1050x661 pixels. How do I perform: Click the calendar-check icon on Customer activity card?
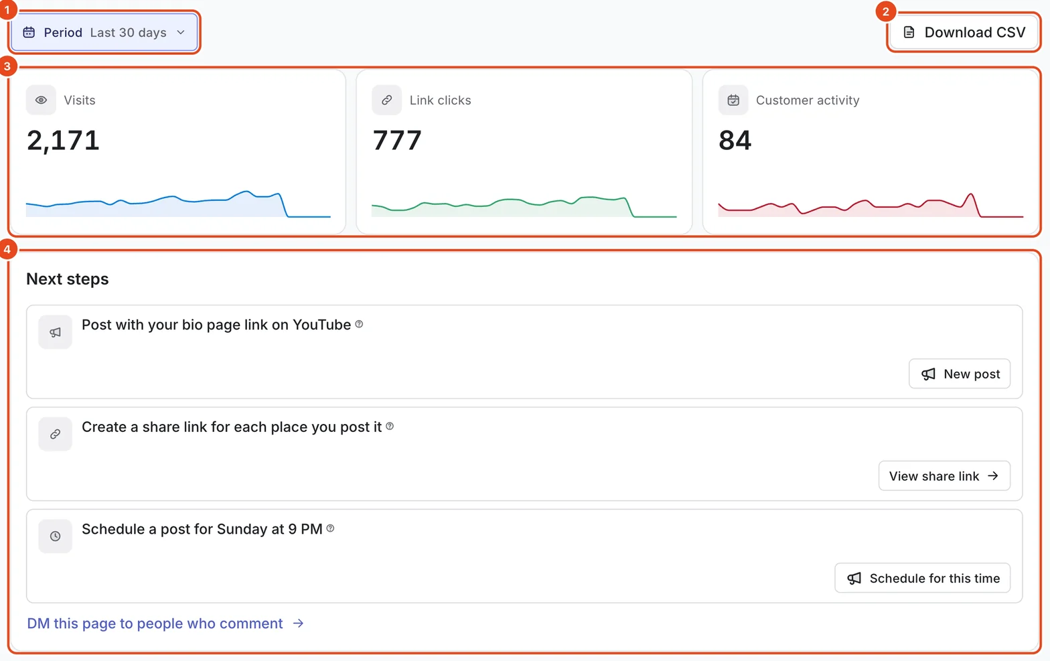pyautogui.click(x=733, y=100)
